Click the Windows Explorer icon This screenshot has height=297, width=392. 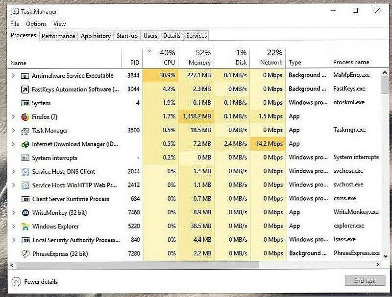tap(25, 227)
